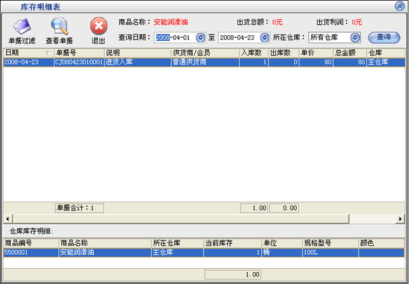The width and height of the screenshot is (409, 284).
Task: Click the 当前库存 column header
Action: click(x=232, y=243)
